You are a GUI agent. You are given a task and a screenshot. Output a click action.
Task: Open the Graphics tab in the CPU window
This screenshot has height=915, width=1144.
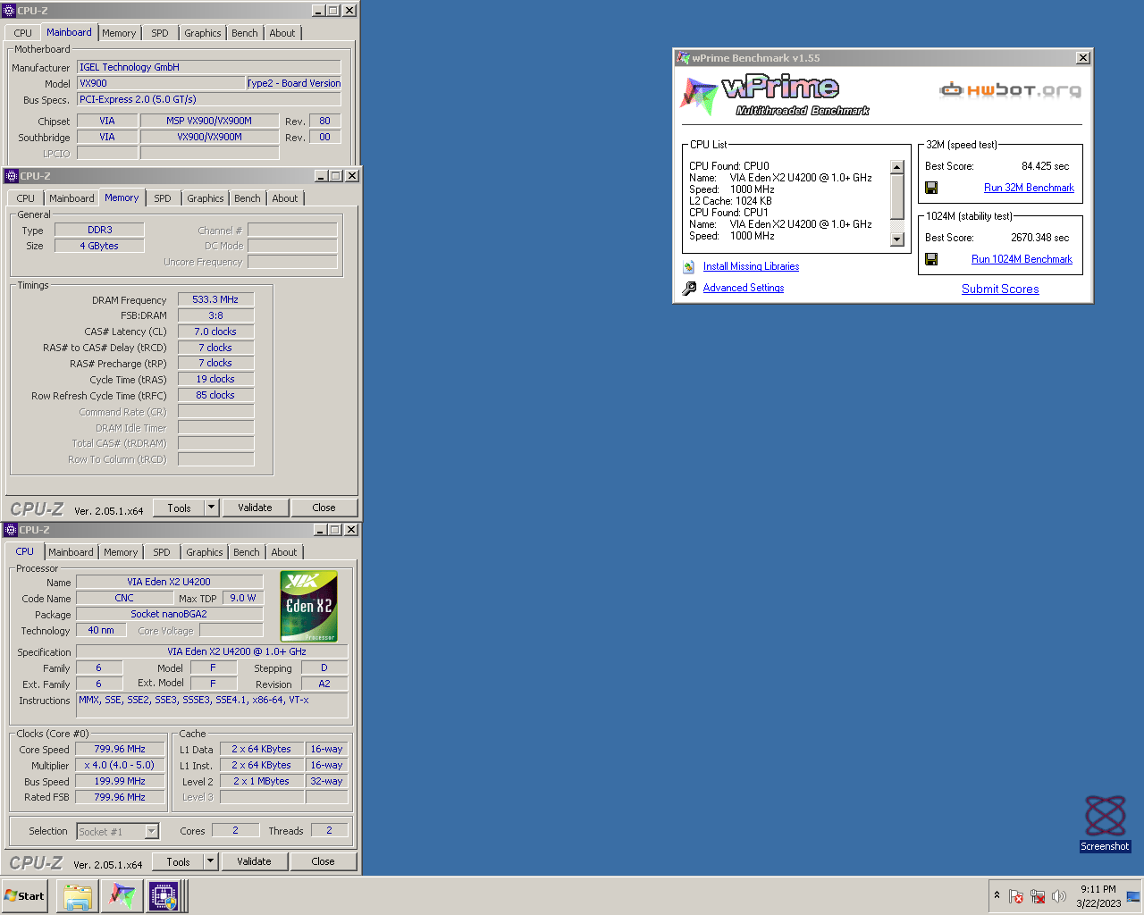point(205,552)
